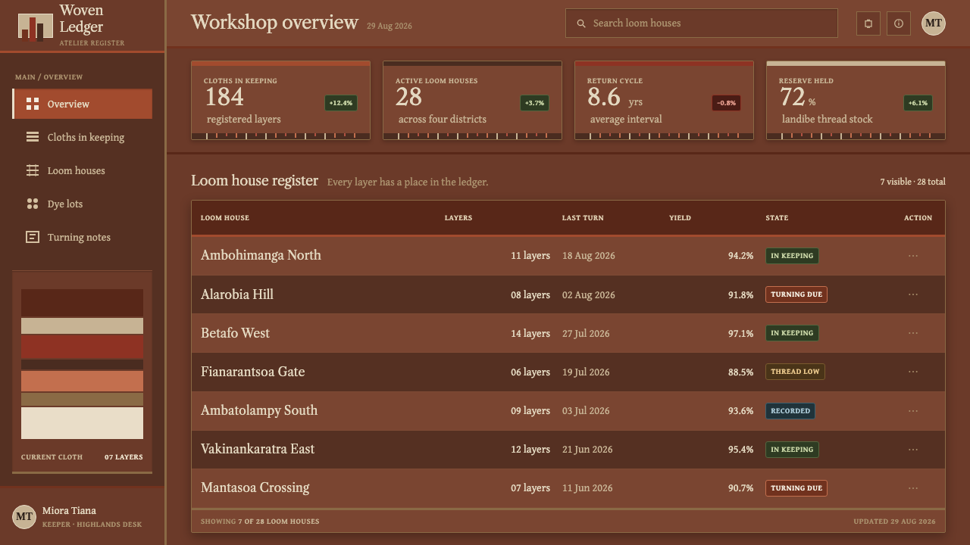The height and width of the screenshot is (545, 970).
Task: Open action dots for Alarobia Hill
Action: tap(913, 294)
